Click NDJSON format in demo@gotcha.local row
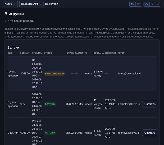The width and height of the screenshot is (164, 145). [x=25, y=74]
